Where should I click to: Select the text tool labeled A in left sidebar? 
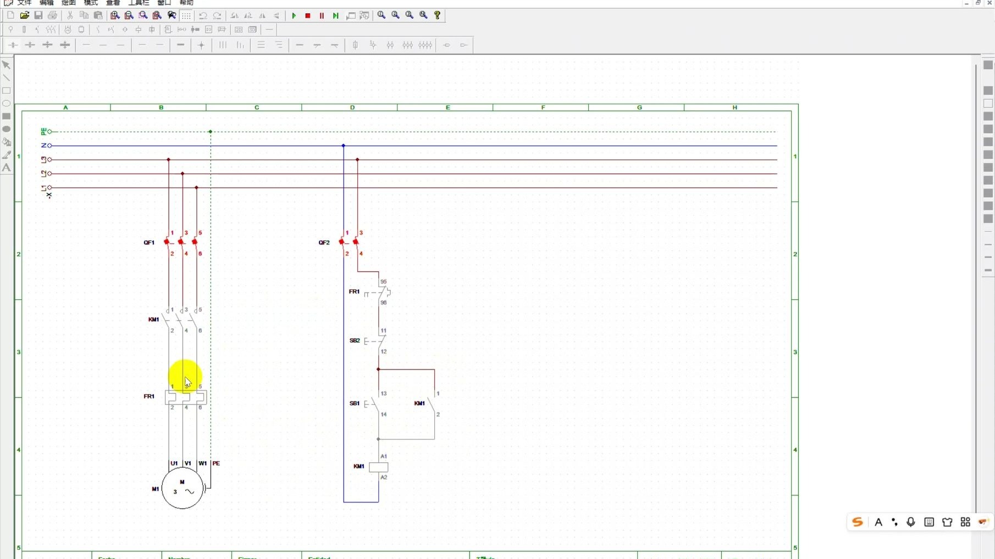pyautogui.click(x=7, y=168)
